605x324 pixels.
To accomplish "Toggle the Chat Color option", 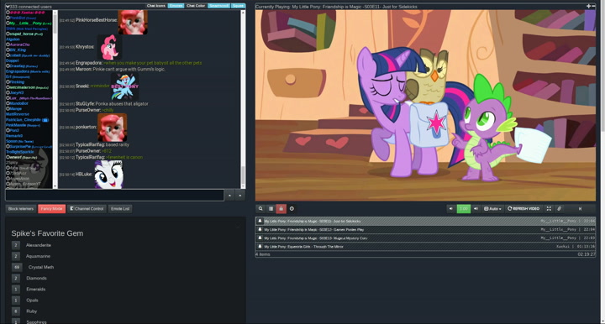I will pos(196,6).
